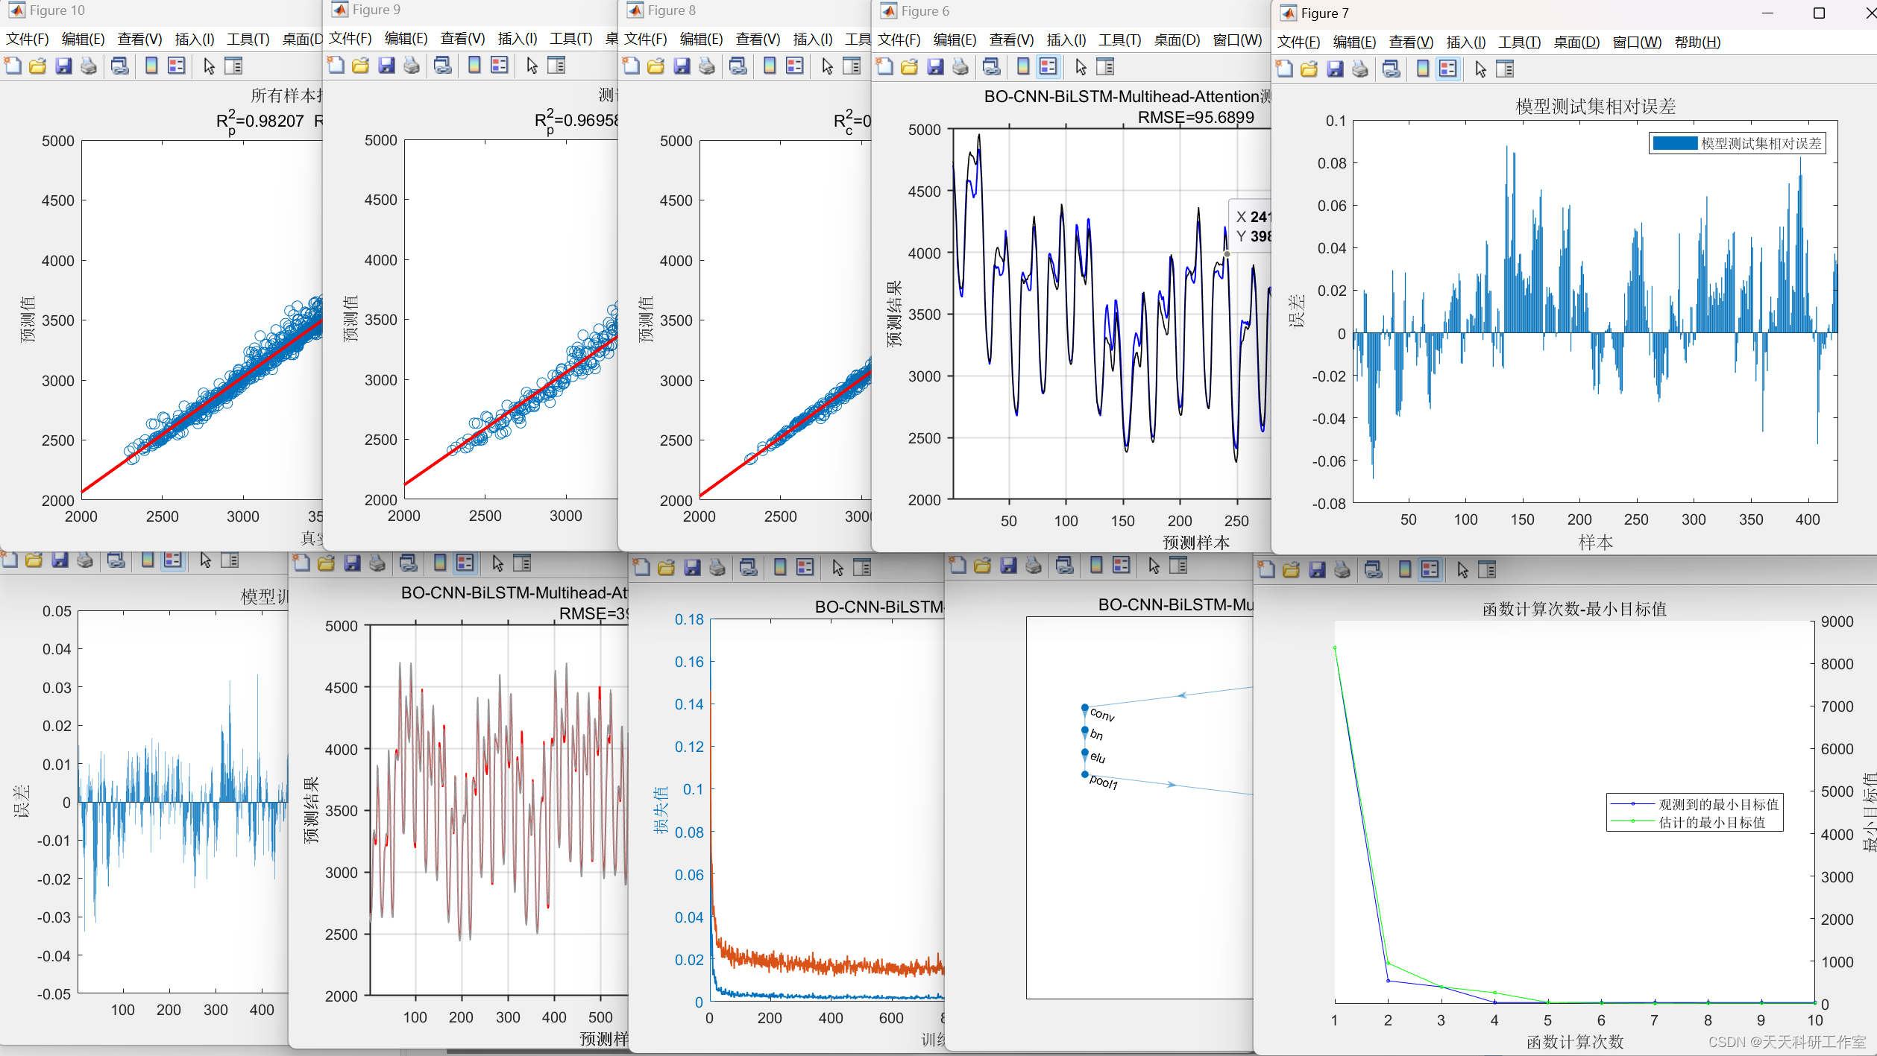Open 文件(F) menu in Figure 10
Viewport: 1877px width, 1056px height.
28,39
